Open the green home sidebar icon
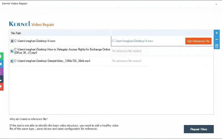Image resolution: width=222 pixels, height=139 pixels. [1, 56]
